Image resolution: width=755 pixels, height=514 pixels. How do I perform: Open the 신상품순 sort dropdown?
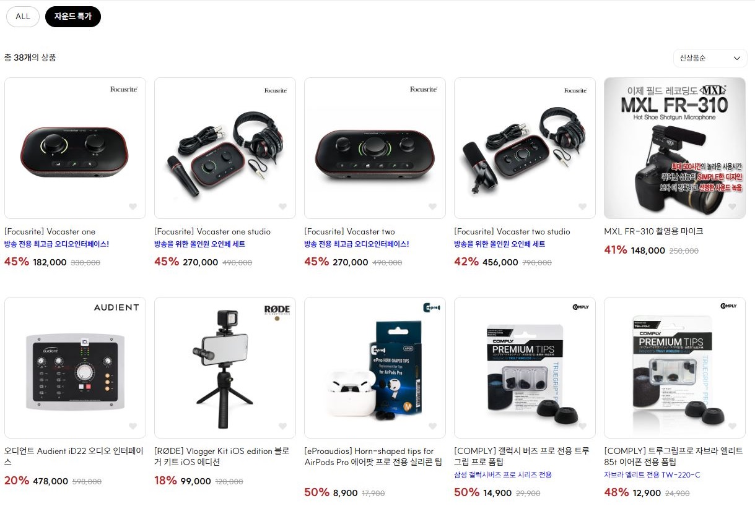(x=710, y=58)
